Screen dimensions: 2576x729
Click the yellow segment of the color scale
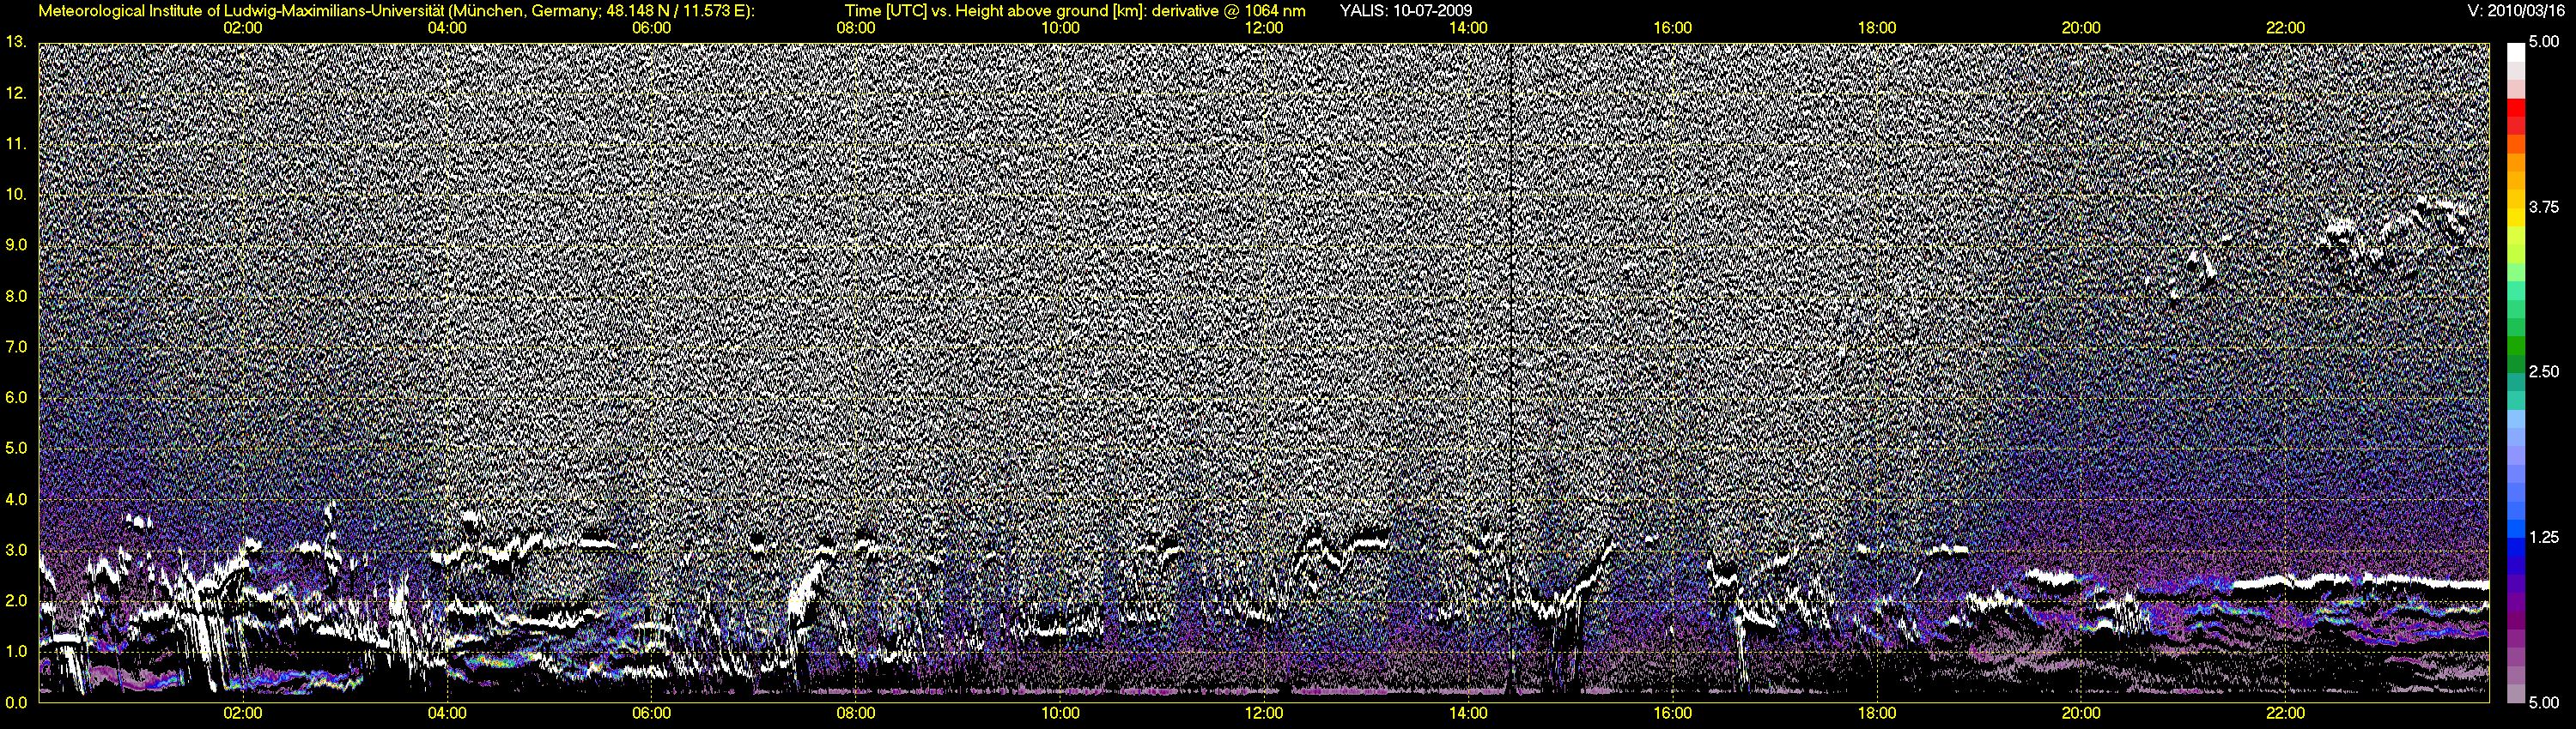pyautogui.click(x=2515, y=216)
